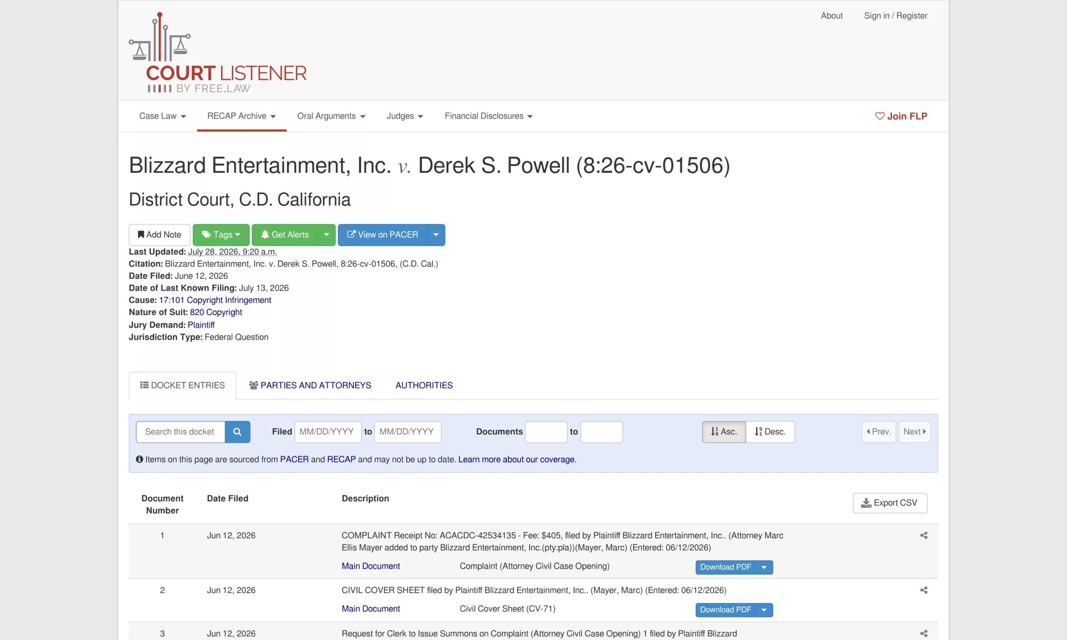The image size is (1067, 640).
Task: Expand the Judges menu
Action: click(405, 116)
